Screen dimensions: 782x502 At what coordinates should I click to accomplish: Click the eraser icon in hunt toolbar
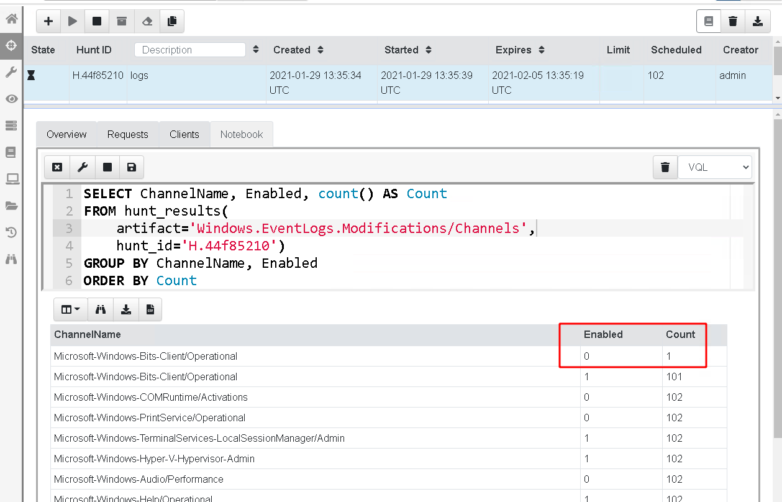tap(147, 21)
